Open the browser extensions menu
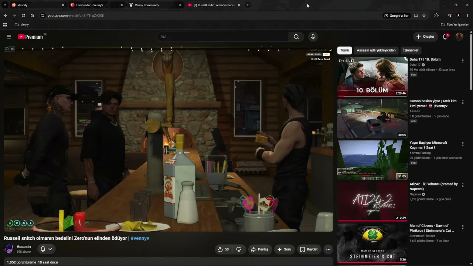Viewport: 473px width, 266px height. (436, 16)
